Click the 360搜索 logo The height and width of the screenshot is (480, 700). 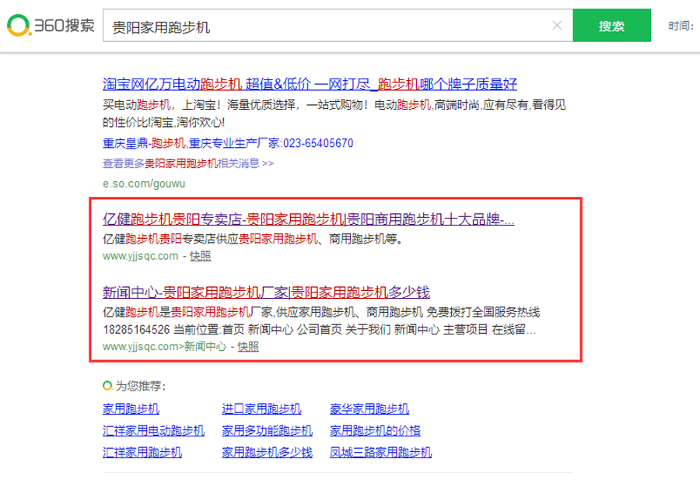51,25
